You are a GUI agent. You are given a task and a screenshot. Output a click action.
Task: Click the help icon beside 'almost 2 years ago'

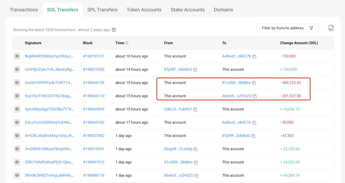click(114, 30)
